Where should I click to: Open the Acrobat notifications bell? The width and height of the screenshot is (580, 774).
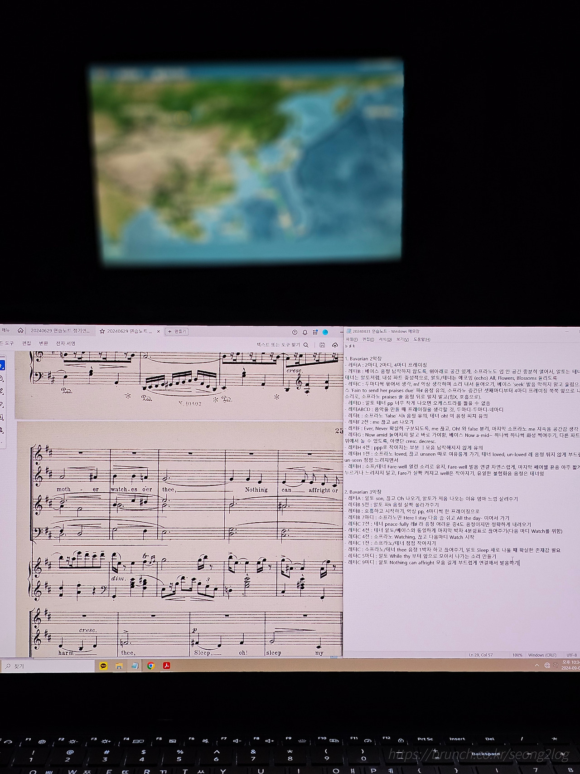[x=305, y=333]
